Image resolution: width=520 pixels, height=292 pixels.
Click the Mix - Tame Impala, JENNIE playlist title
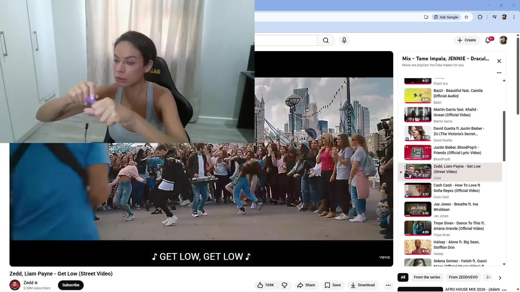pyautogui.click(x=446, y=58)
